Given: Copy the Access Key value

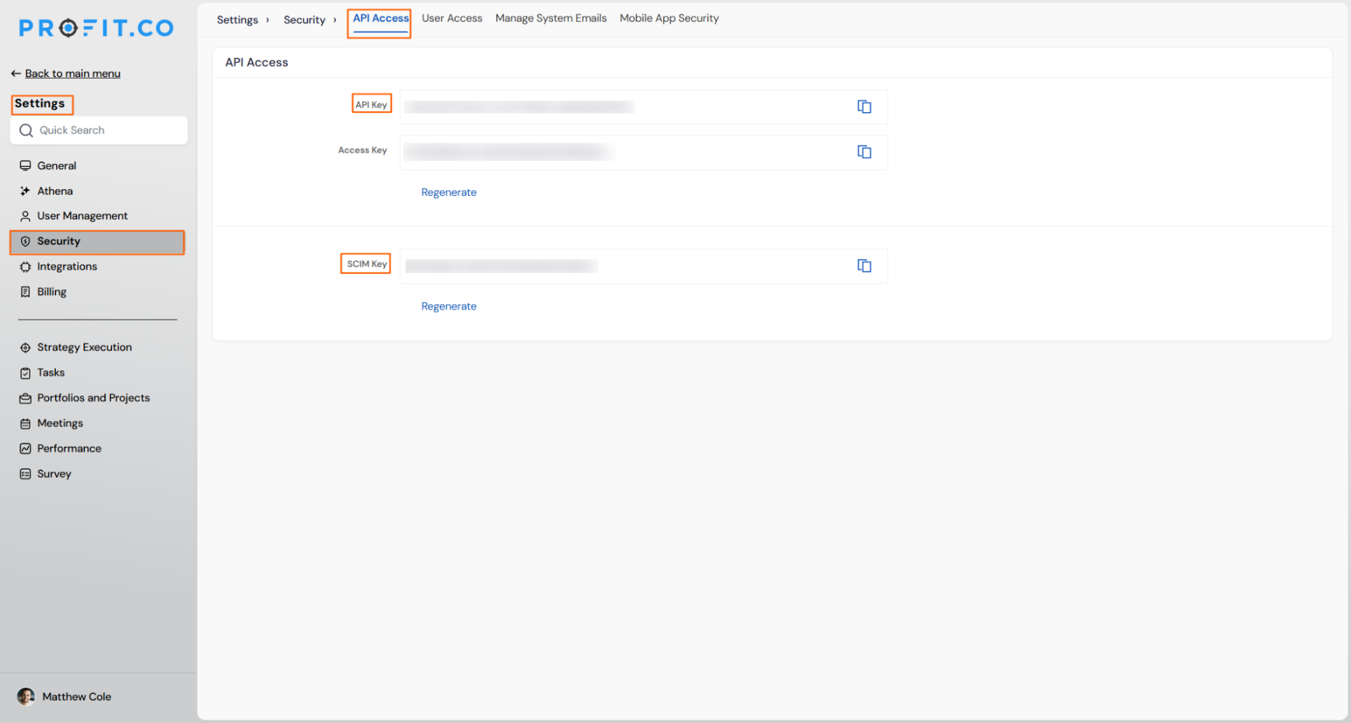Looking at the screenshot, I should coord(864,152).
